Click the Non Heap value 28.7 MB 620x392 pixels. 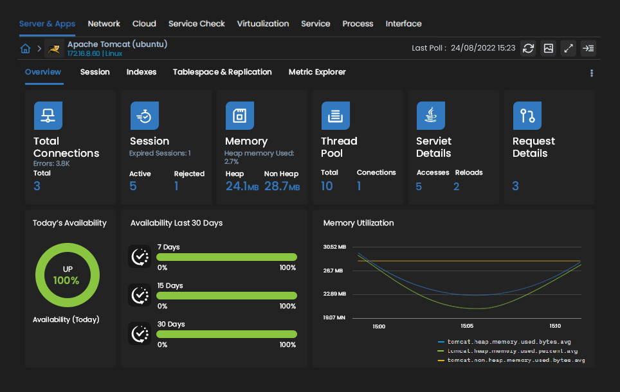coord(282,186)
